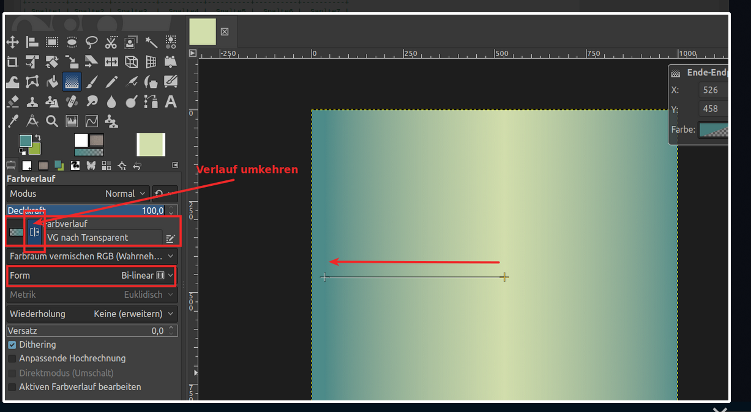
Task: Click the gradient edit pencil button
Action: point(170,238)
